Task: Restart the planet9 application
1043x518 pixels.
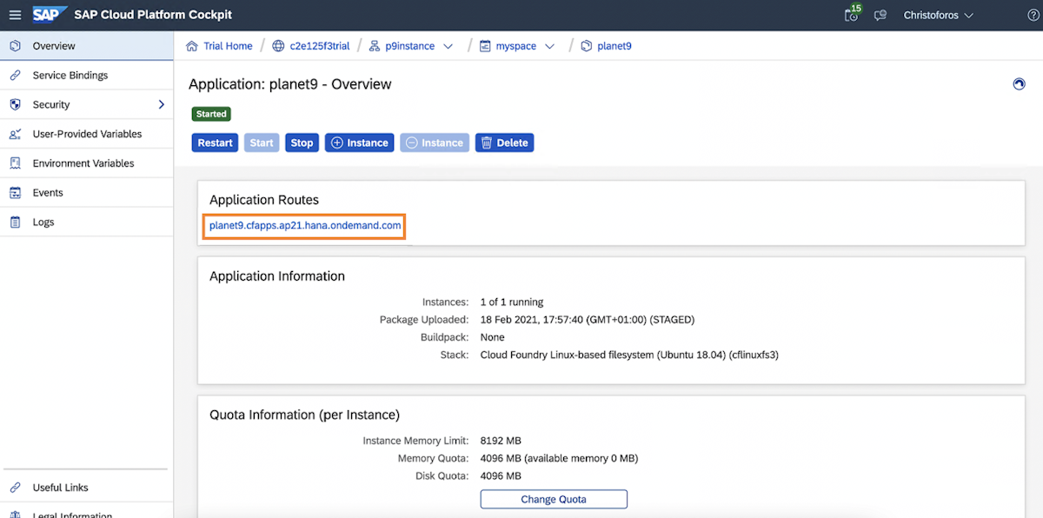Action: coord(215,143)
